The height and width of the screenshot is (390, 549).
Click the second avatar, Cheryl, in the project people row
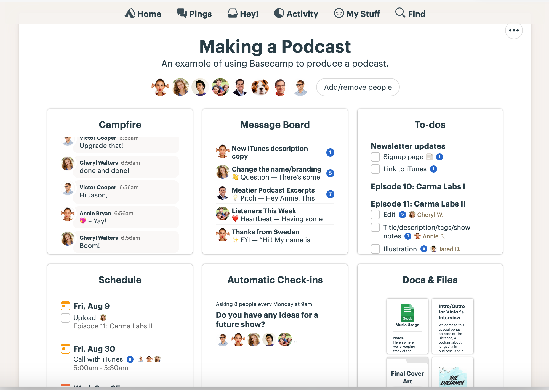[x=180, y=87]
